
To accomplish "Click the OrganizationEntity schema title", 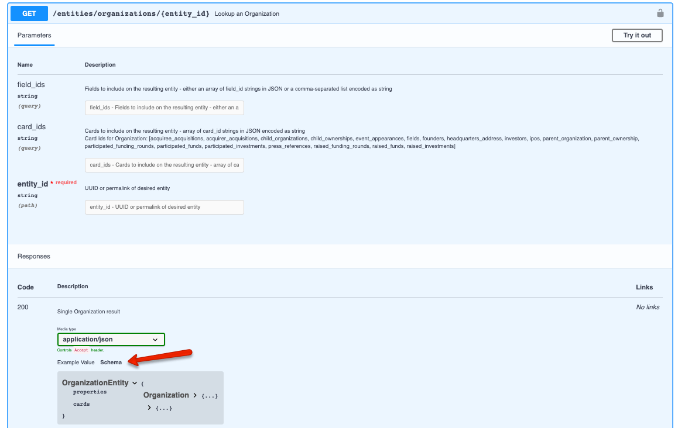I will pos(95,382).
